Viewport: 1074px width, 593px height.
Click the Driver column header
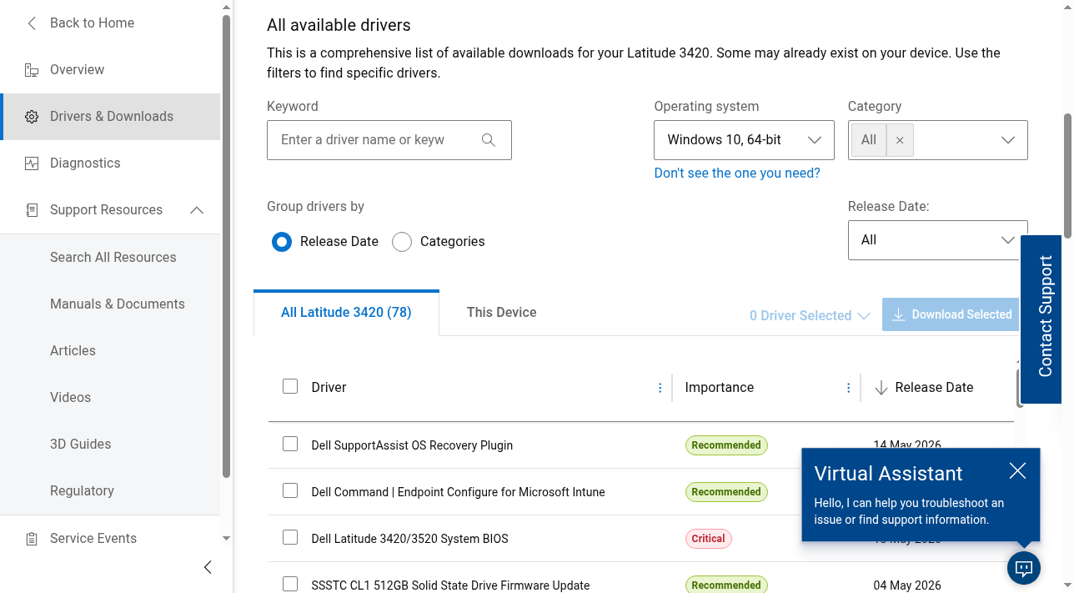pos(329,388)
